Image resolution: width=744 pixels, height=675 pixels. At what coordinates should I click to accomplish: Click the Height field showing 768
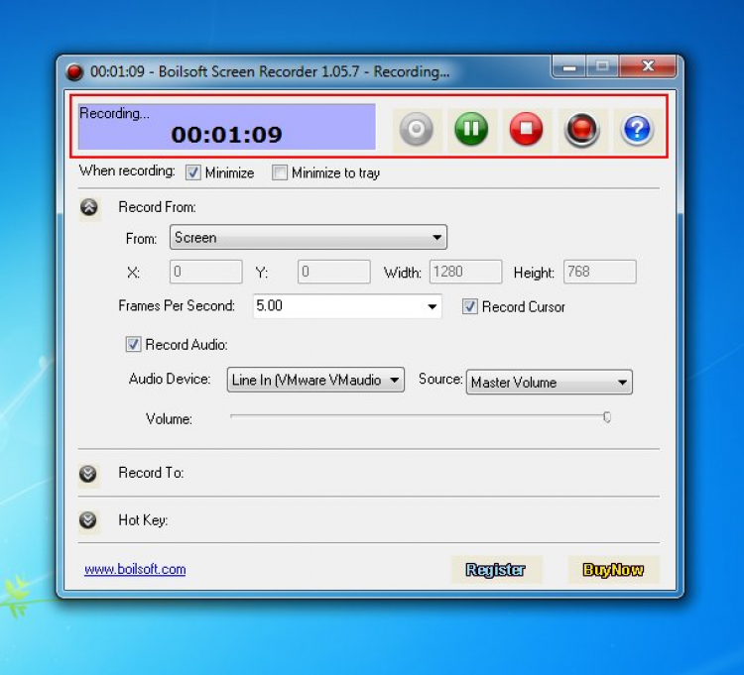click(600, 272)
